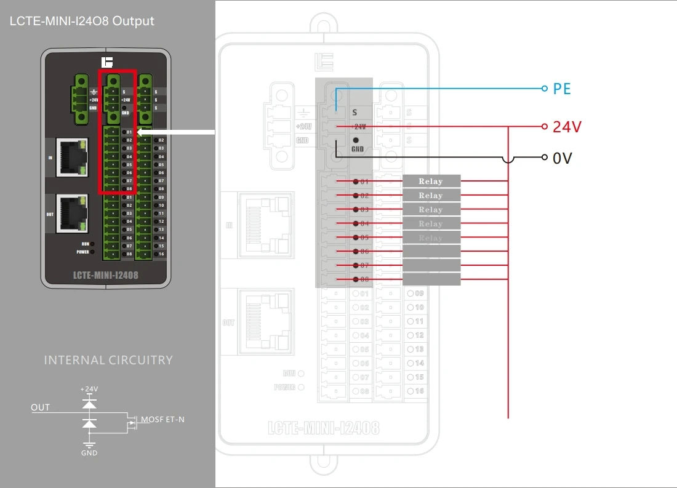Click the Relay block wired to output O3
This screenshot has width=677, height=488.
(431, 209)
